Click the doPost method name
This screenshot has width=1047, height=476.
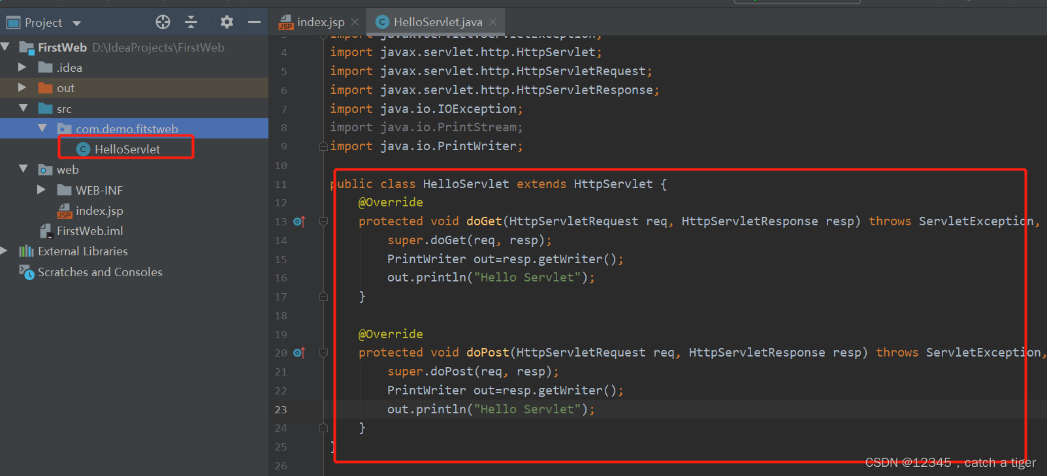487,353
